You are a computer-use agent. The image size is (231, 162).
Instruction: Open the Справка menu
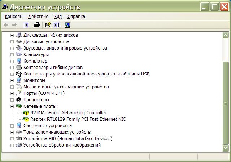coord(76,16)
